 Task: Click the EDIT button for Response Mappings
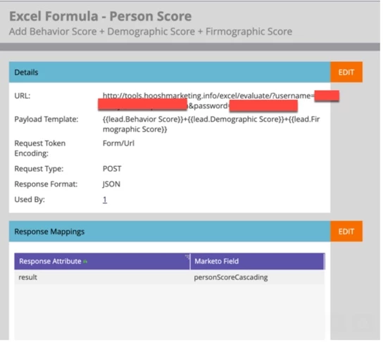tap(346, 232)
